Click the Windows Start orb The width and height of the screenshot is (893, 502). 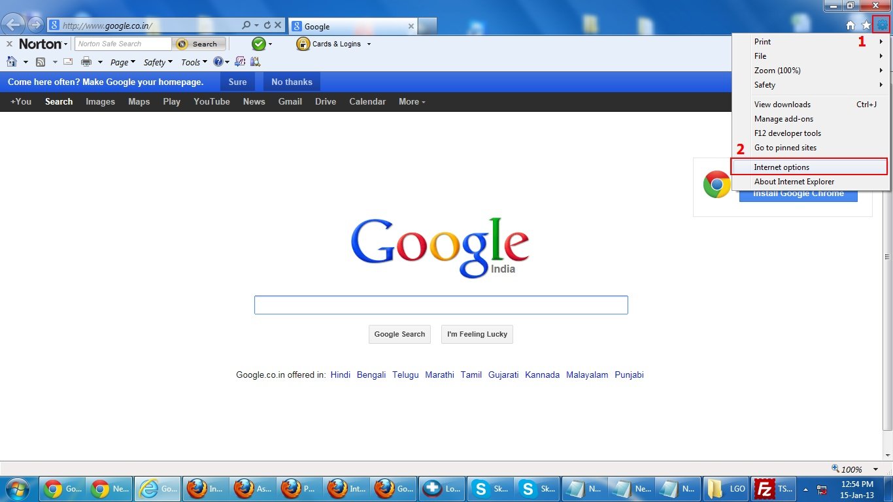(17, 488)
